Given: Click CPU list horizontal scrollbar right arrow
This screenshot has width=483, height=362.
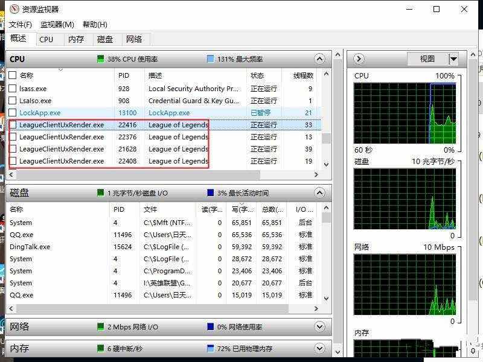Looking at the screenshot, I should coord(316,174).
